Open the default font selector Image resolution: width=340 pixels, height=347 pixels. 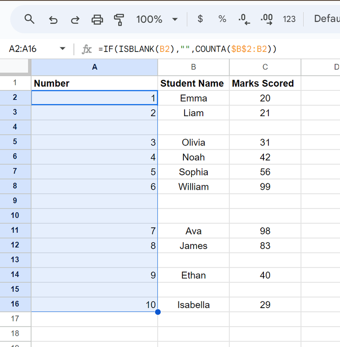[x=326, y=19]
